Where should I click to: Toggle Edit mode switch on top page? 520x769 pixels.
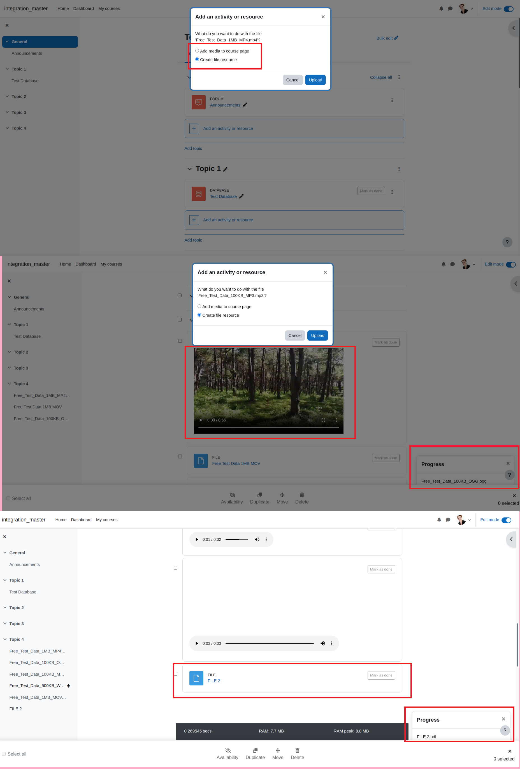tap(509, 9)
